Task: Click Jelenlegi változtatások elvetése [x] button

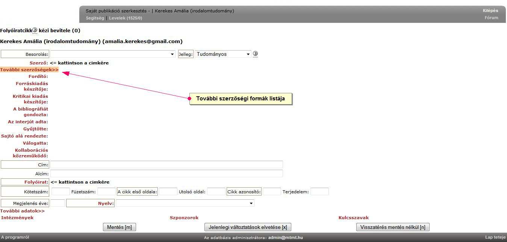Action: click(248, 227)
